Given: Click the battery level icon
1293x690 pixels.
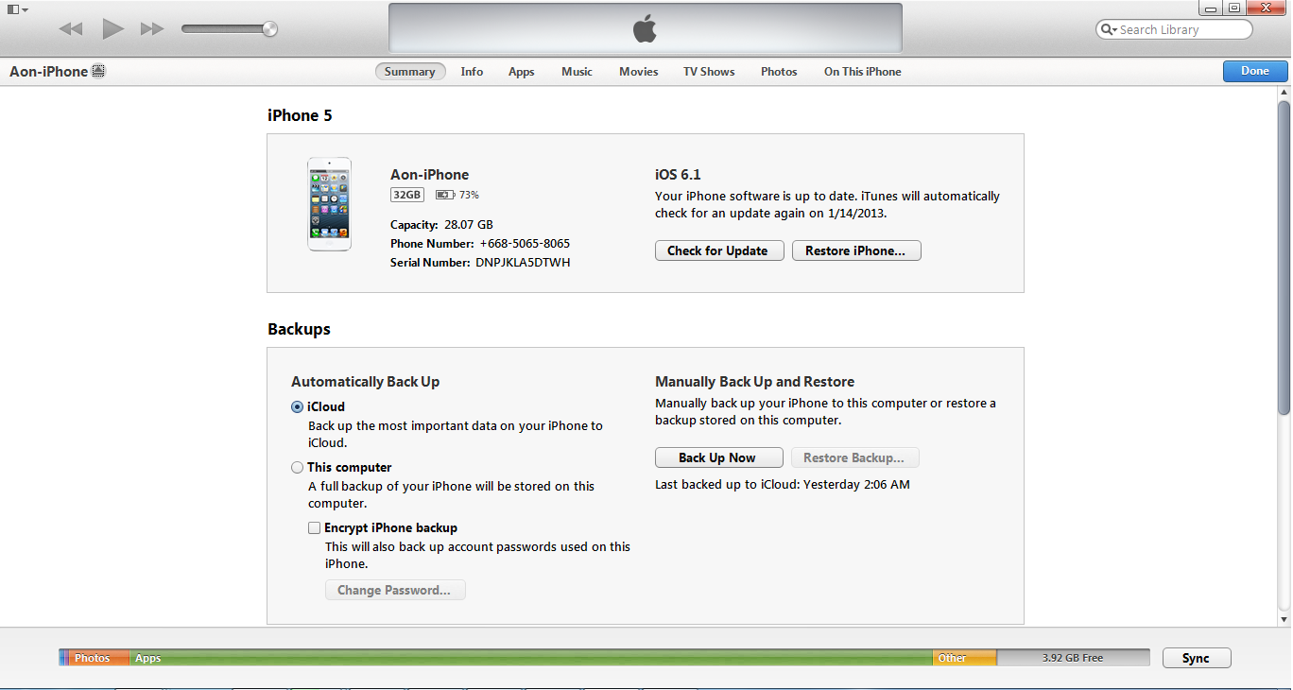Looking at the screenshot, I should tap(444, 195).
